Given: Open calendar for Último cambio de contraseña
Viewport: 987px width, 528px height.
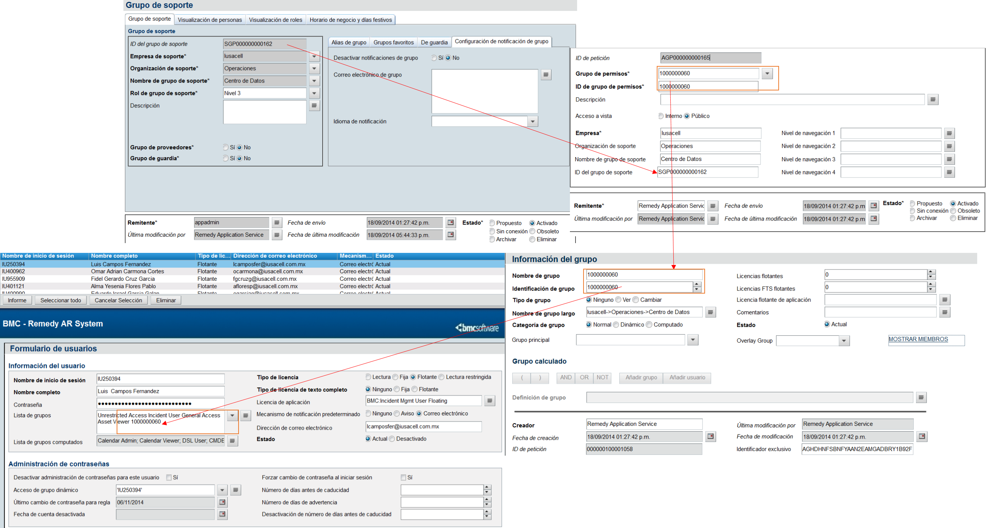Looking at the screenshot, I should pyautogui.click(x=222, y=502).
